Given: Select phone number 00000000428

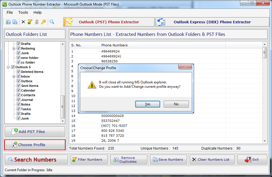Looking at the screenshot, I should click(112, 116).
